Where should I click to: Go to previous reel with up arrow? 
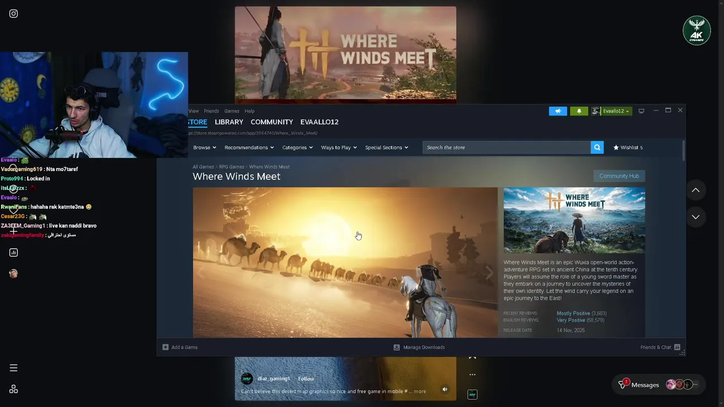point(696,190)
